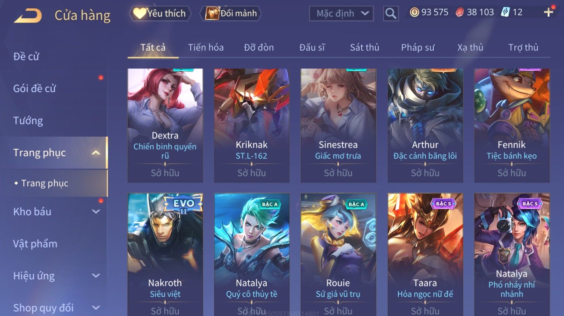
Task: Switch to the Tiến hóa tab
Action: tap(206, 48)
